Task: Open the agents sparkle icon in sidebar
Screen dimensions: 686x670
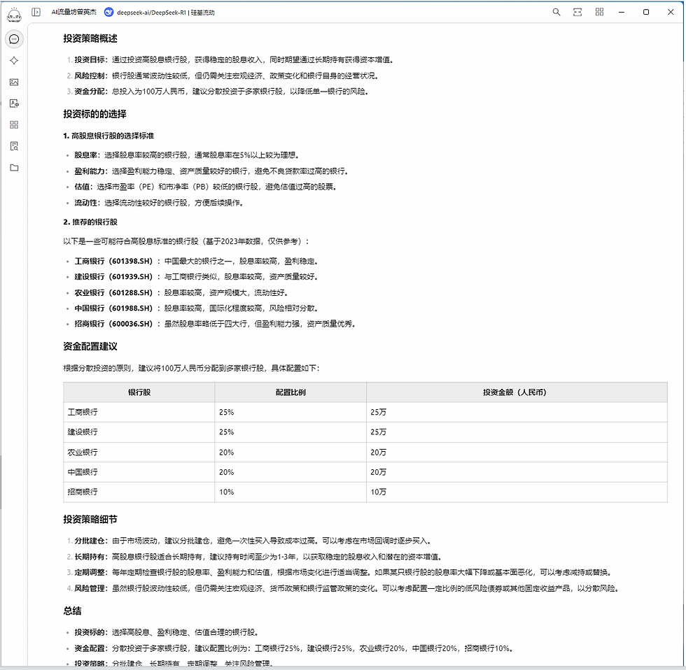Action: (x=14, y=61)
